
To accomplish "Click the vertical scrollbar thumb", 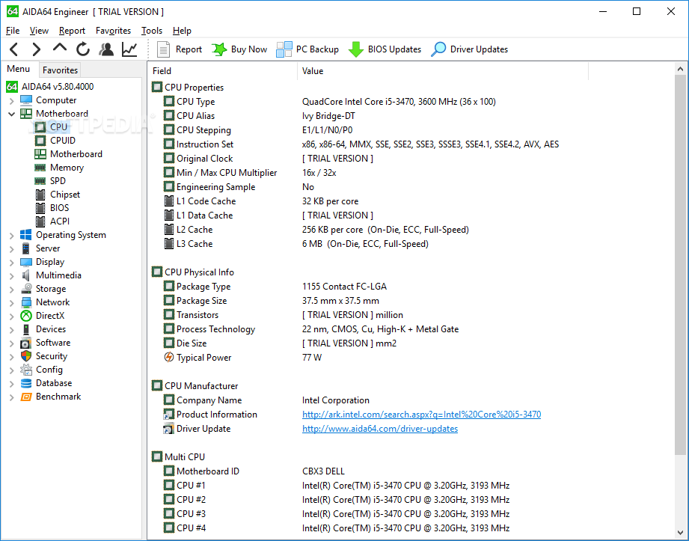I will point(680,265).
